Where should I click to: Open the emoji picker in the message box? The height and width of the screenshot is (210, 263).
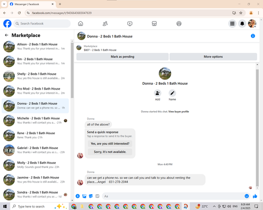click(247, 196)
